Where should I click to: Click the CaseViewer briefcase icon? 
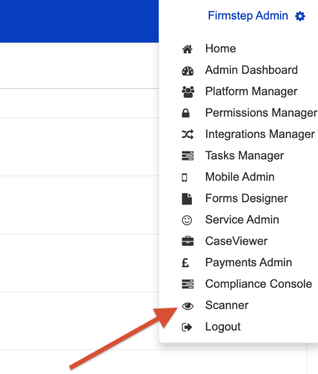(x=188, y=241)
